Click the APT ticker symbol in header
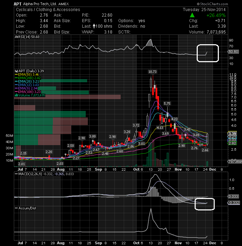The height and width of the screenshot is (246, 242). pyautogui.click(x=18, y=4)
